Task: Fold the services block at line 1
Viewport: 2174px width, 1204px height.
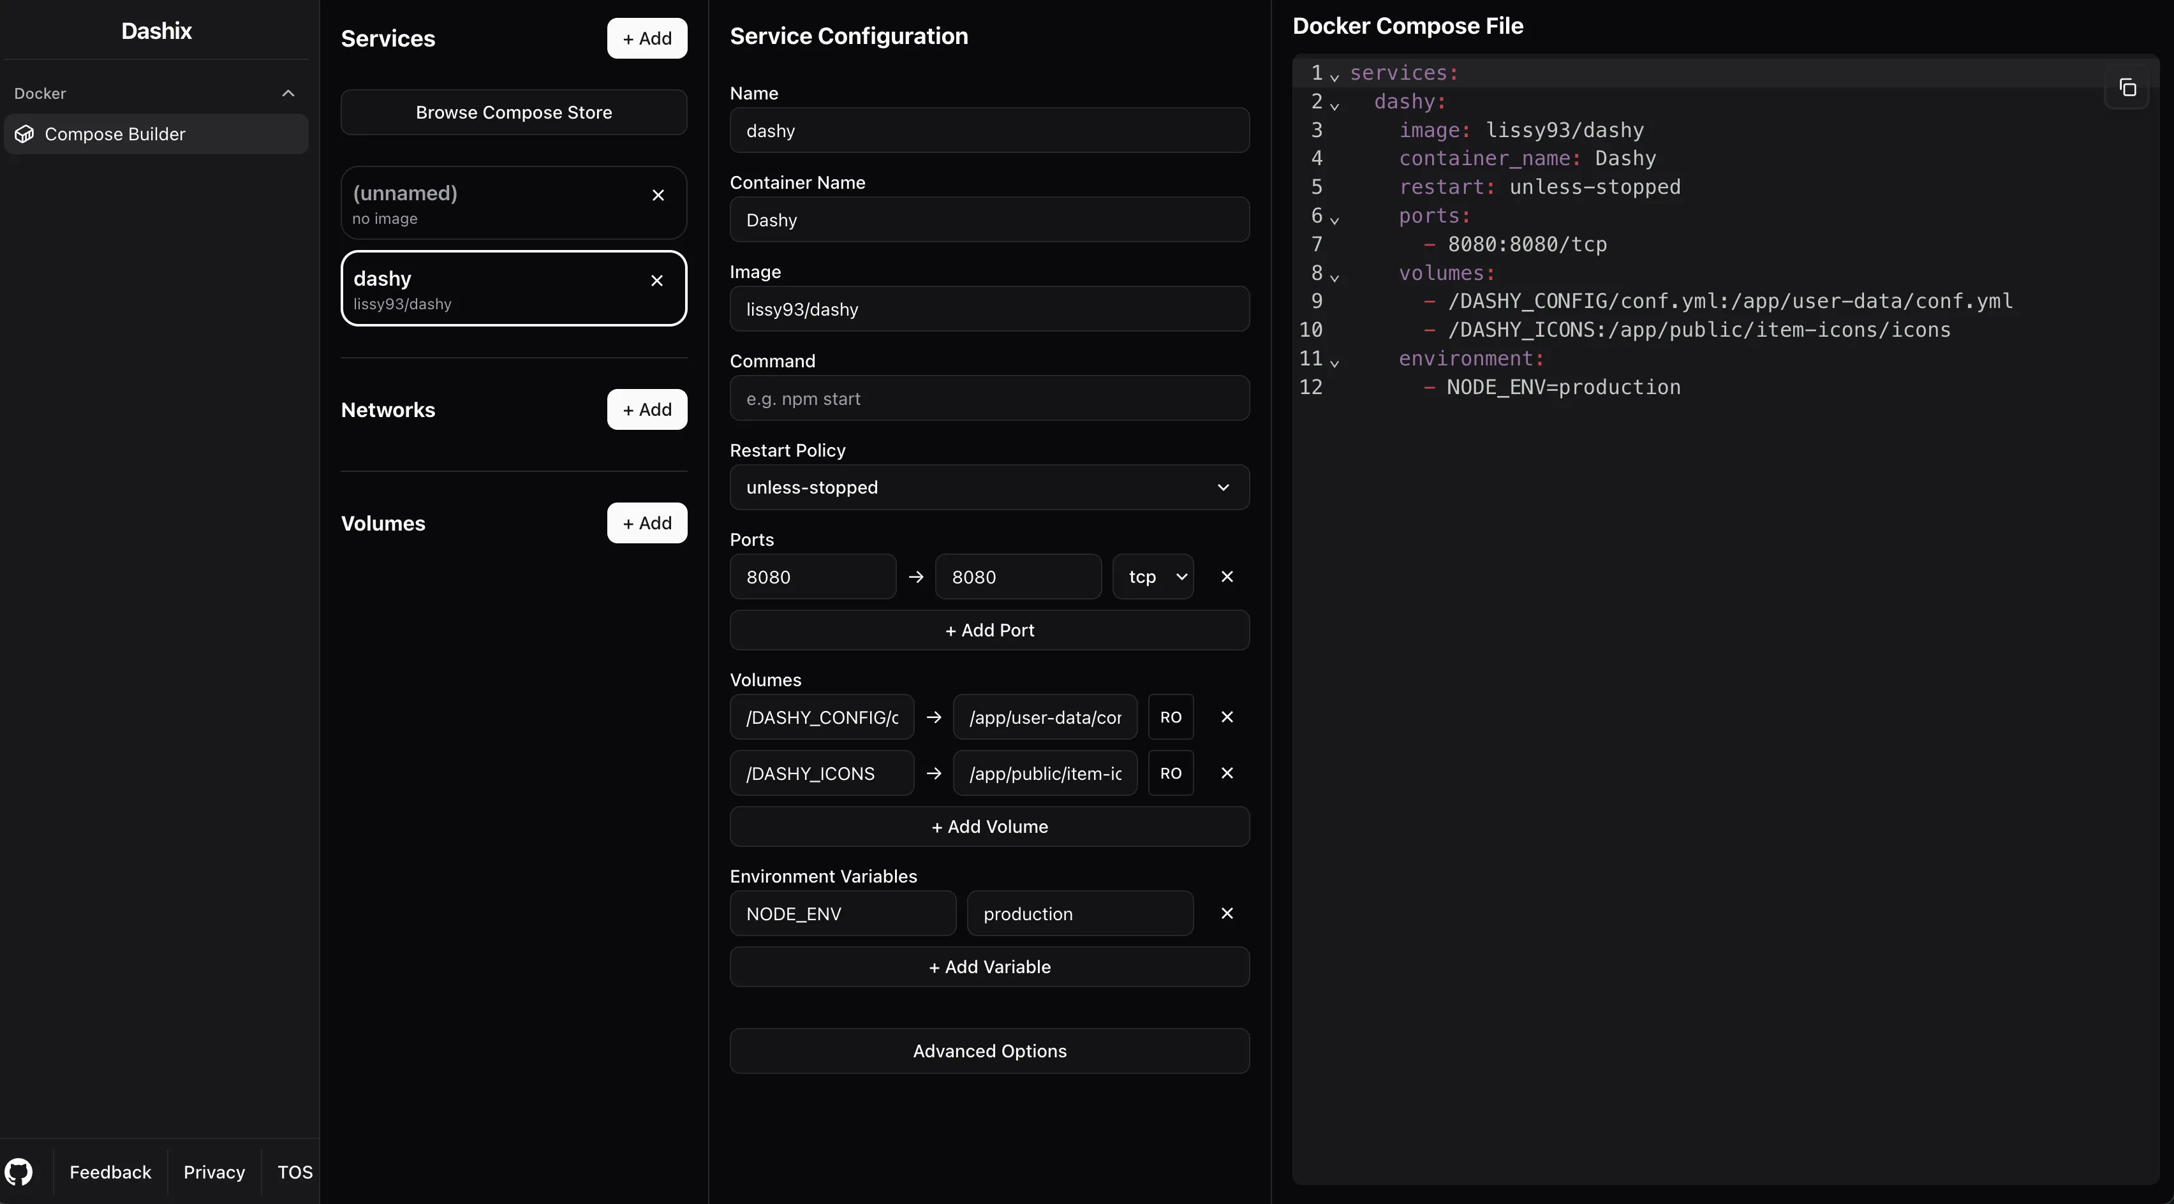Action: (x=1335, y=77)
